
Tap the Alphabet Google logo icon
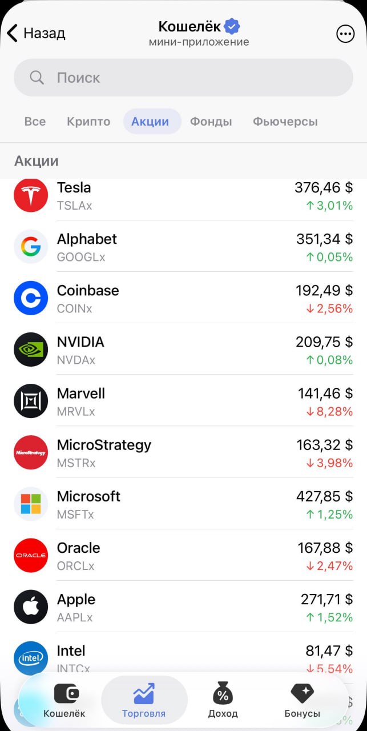click(x=31, y=247)
